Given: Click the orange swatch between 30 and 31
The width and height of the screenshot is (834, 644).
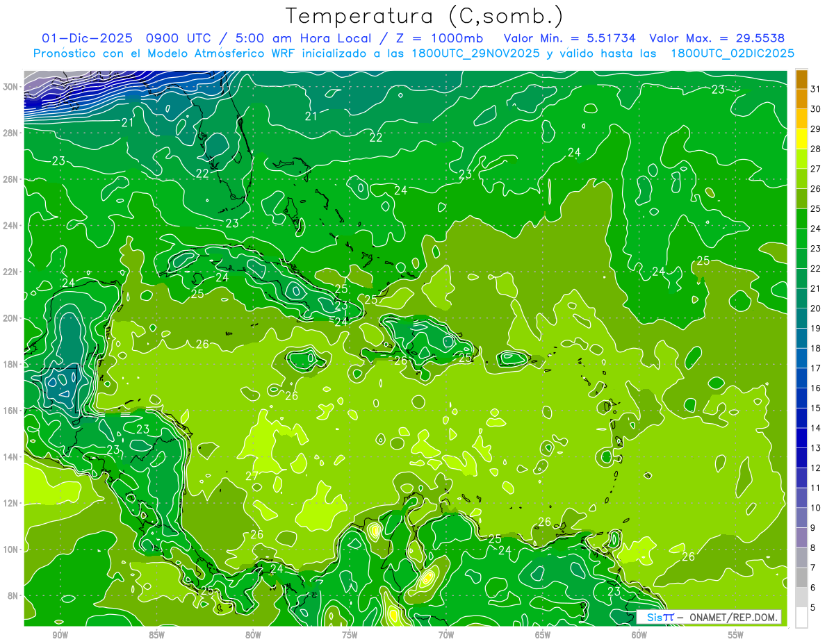Looking at the screenshot, I should (x=801, y=99).
